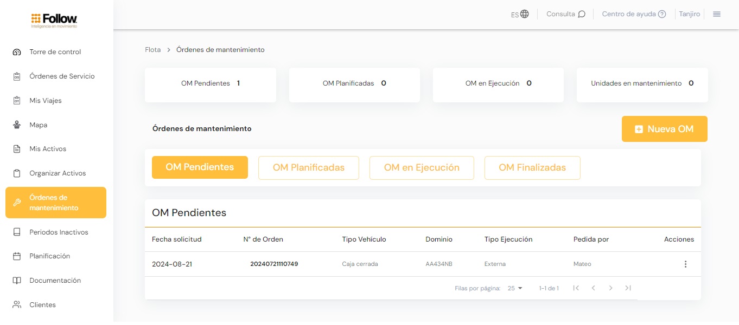The image size is (739, 325).
Task: Switch to the OM en Ejecución tab
Action: tap(422, 168)
